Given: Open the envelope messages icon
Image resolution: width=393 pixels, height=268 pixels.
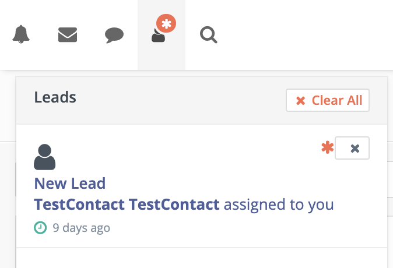Looking at the screenshot, I should (68, 34).
